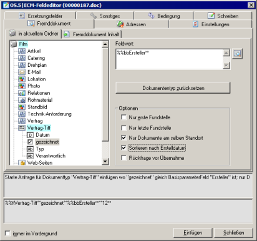
Task: Click the Technik-Anforderung document icon
Action: (22, 114)
